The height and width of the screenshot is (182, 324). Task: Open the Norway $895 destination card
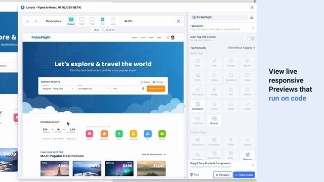click(119, 168)
